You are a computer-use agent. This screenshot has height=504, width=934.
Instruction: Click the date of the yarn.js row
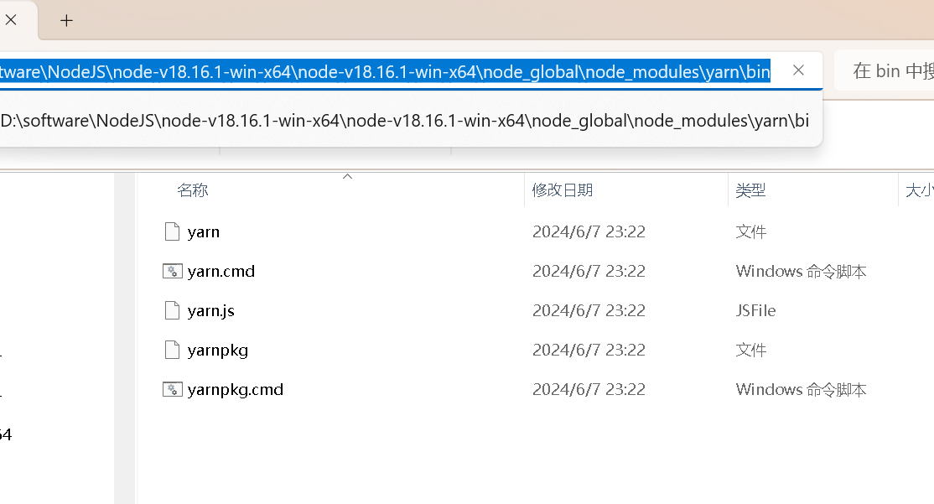tap(589, 310)
